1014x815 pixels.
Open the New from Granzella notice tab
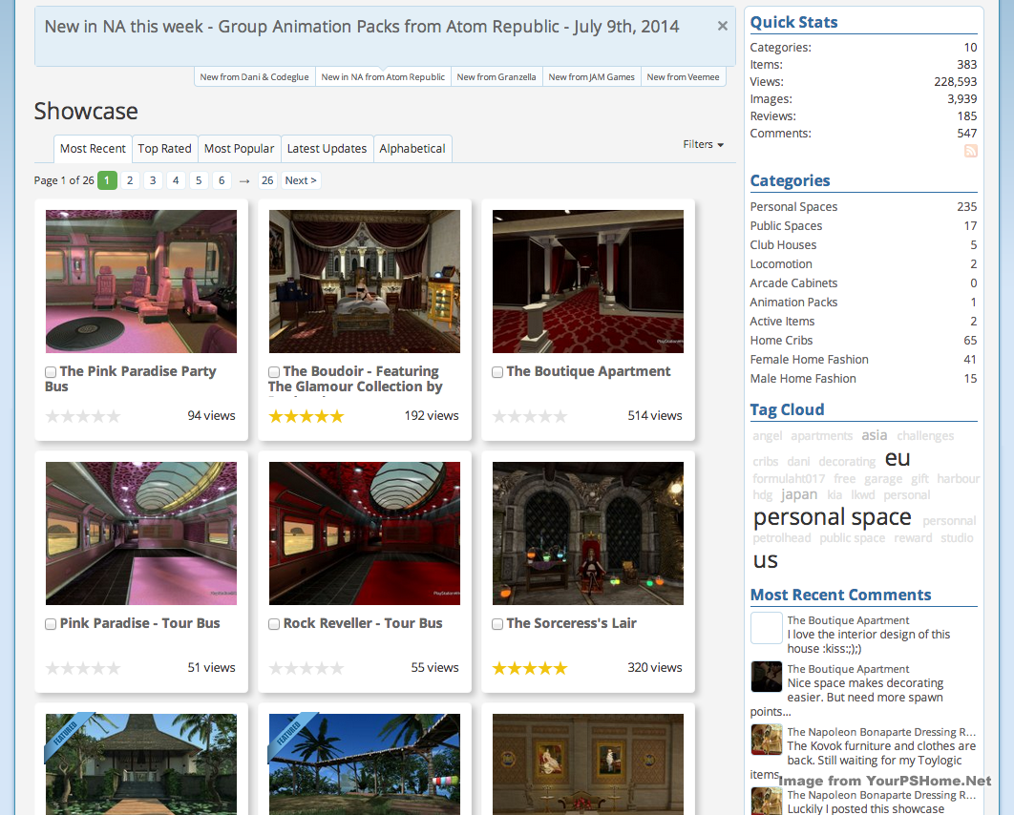tap(496, 77)
